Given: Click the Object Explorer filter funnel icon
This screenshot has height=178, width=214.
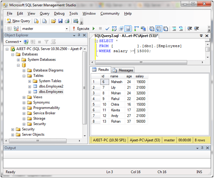Looking at the screenshot, I should tap(46, 42).
